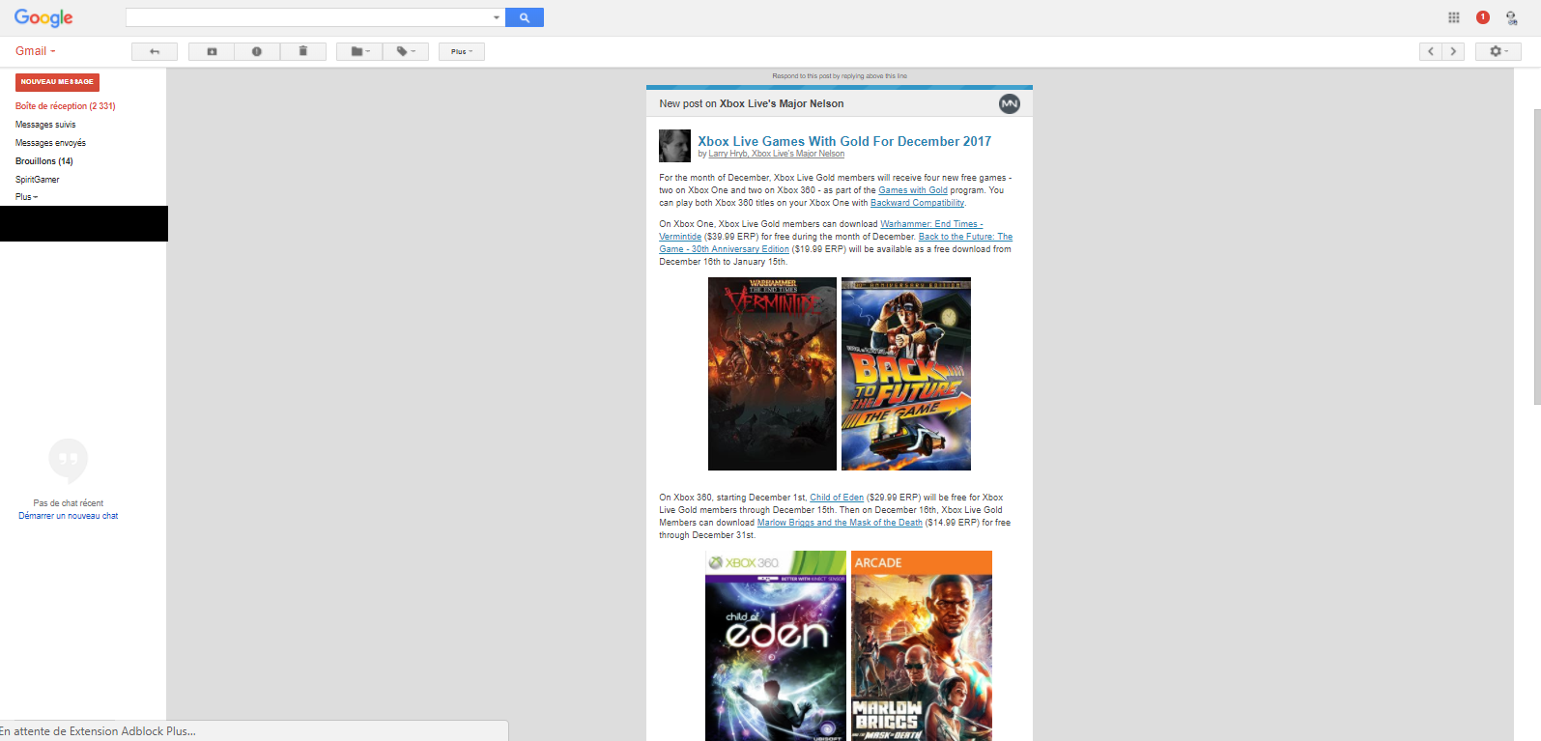1541x741 pixels.
Task: Open Larry Hryb, Xbox Live's Major Nelson link
Action: coord(777,154)
